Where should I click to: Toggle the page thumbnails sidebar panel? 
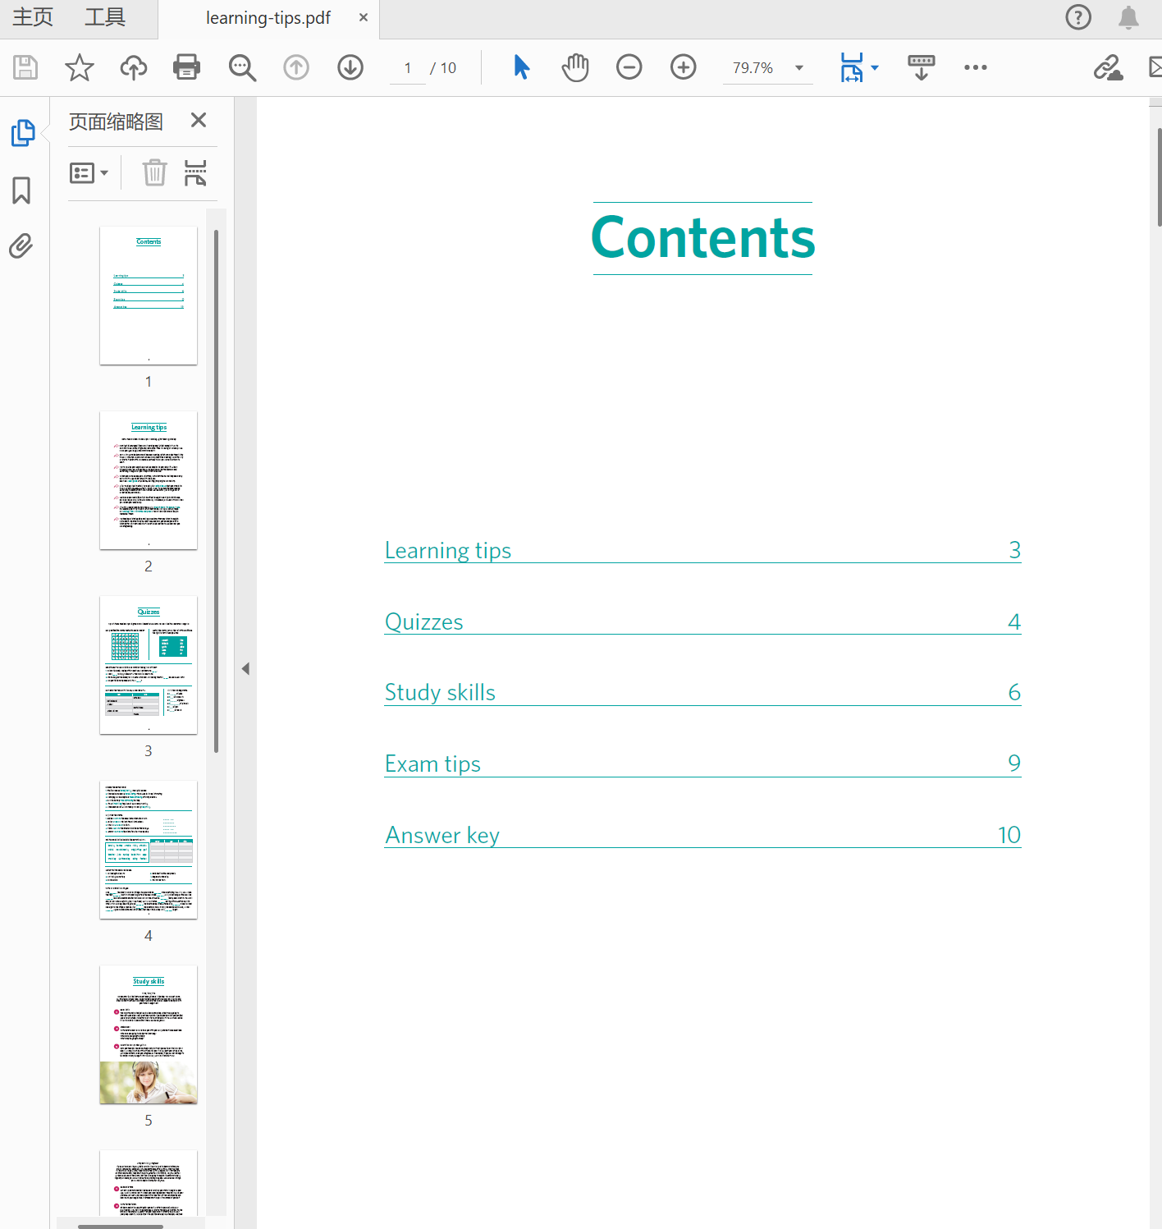coord(22,133)
